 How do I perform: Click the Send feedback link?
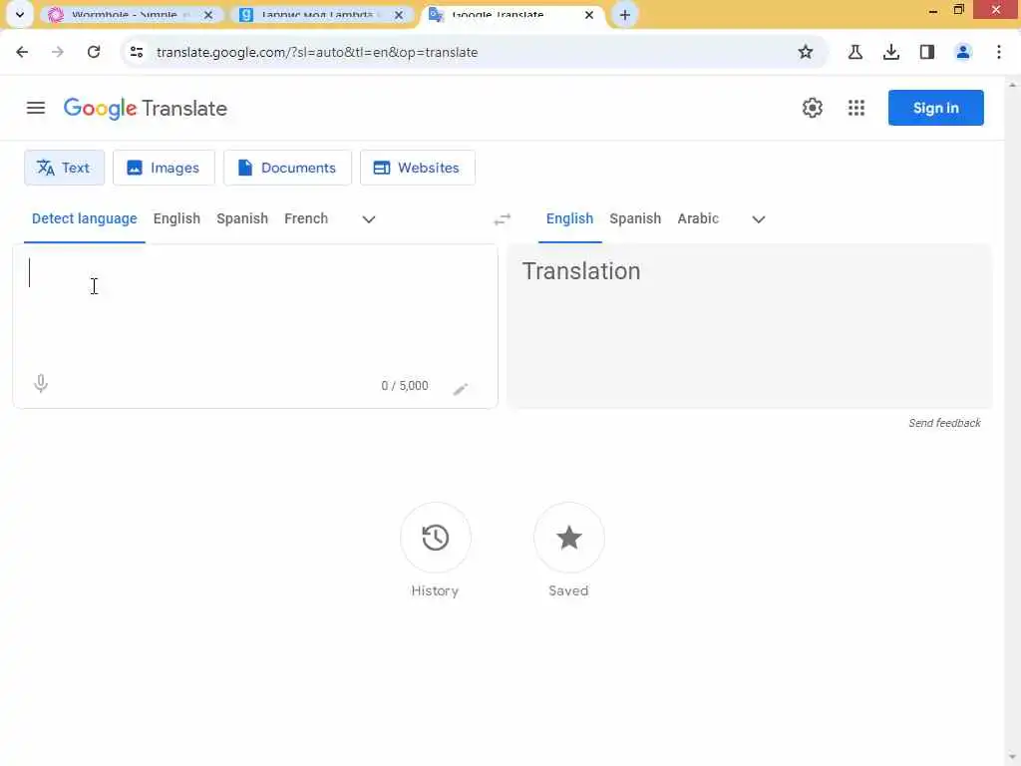[944, 423]
